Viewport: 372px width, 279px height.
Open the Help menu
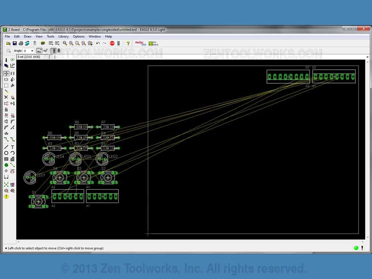click(x=108, y=36)
